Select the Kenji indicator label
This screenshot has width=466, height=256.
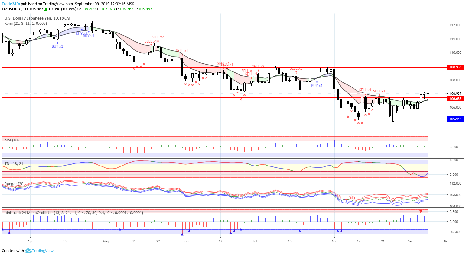tap(26, 24)
